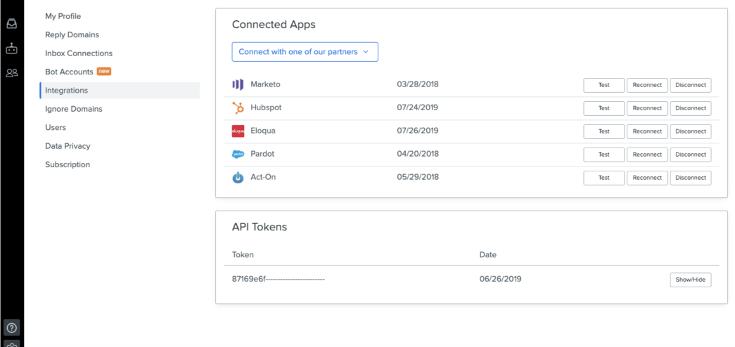
Task: Open Users settings page
Action: point(56,127)
